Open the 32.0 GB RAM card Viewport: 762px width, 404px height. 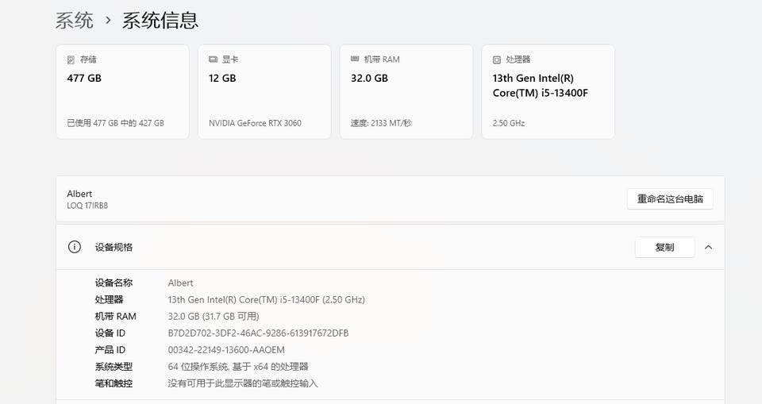(406, 92)
